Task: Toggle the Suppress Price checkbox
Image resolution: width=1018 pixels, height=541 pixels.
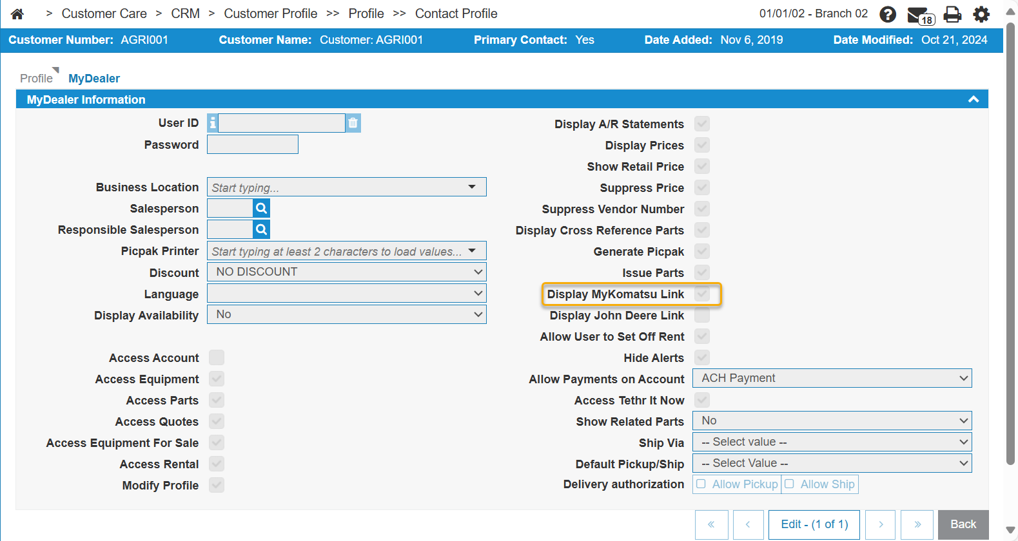Action: coord(702,187)
